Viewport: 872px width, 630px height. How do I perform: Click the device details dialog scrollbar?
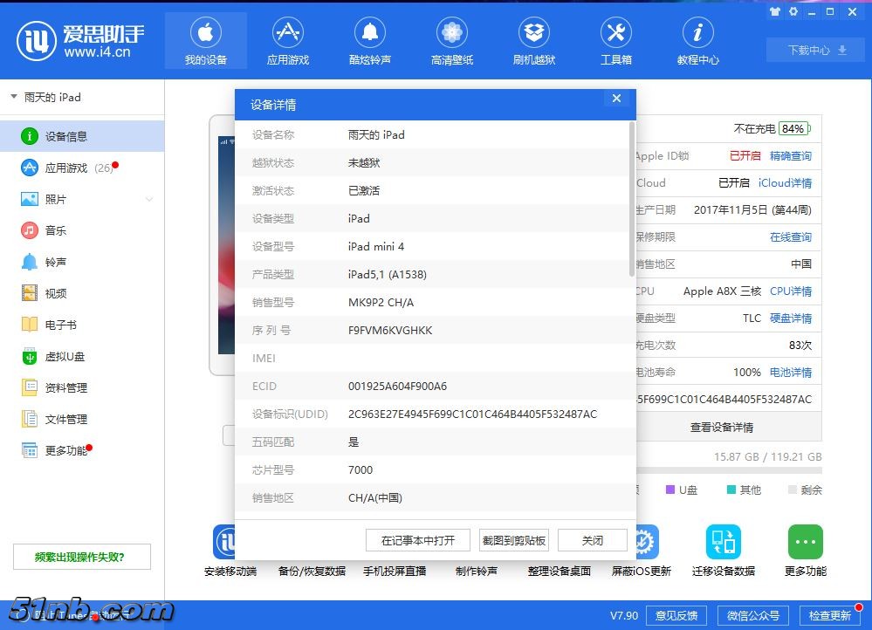pyautogui.click(x=632, y=201)
